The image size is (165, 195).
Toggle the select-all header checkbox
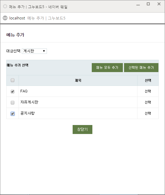(13, 80)
